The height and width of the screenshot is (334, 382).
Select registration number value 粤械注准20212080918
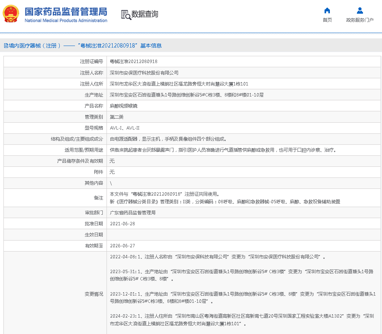point(134,62)
